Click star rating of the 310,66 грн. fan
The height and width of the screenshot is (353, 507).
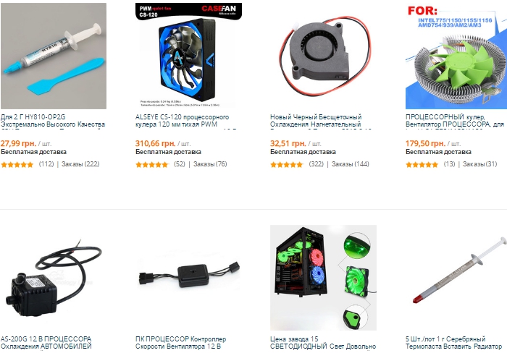click(x=152, y=165)
